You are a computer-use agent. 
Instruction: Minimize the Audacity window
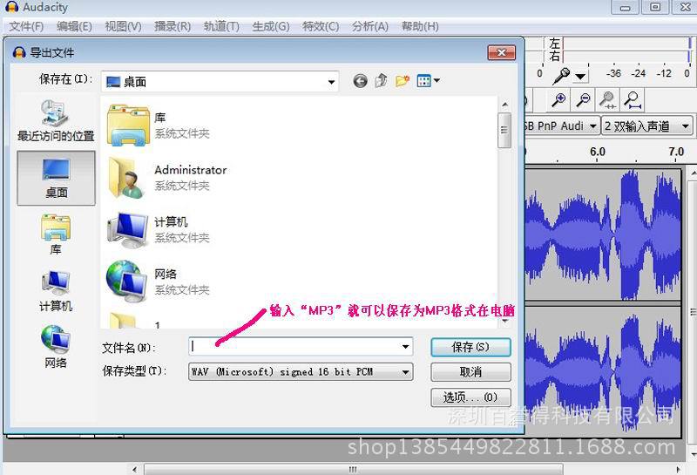click(x=625, y=7)
